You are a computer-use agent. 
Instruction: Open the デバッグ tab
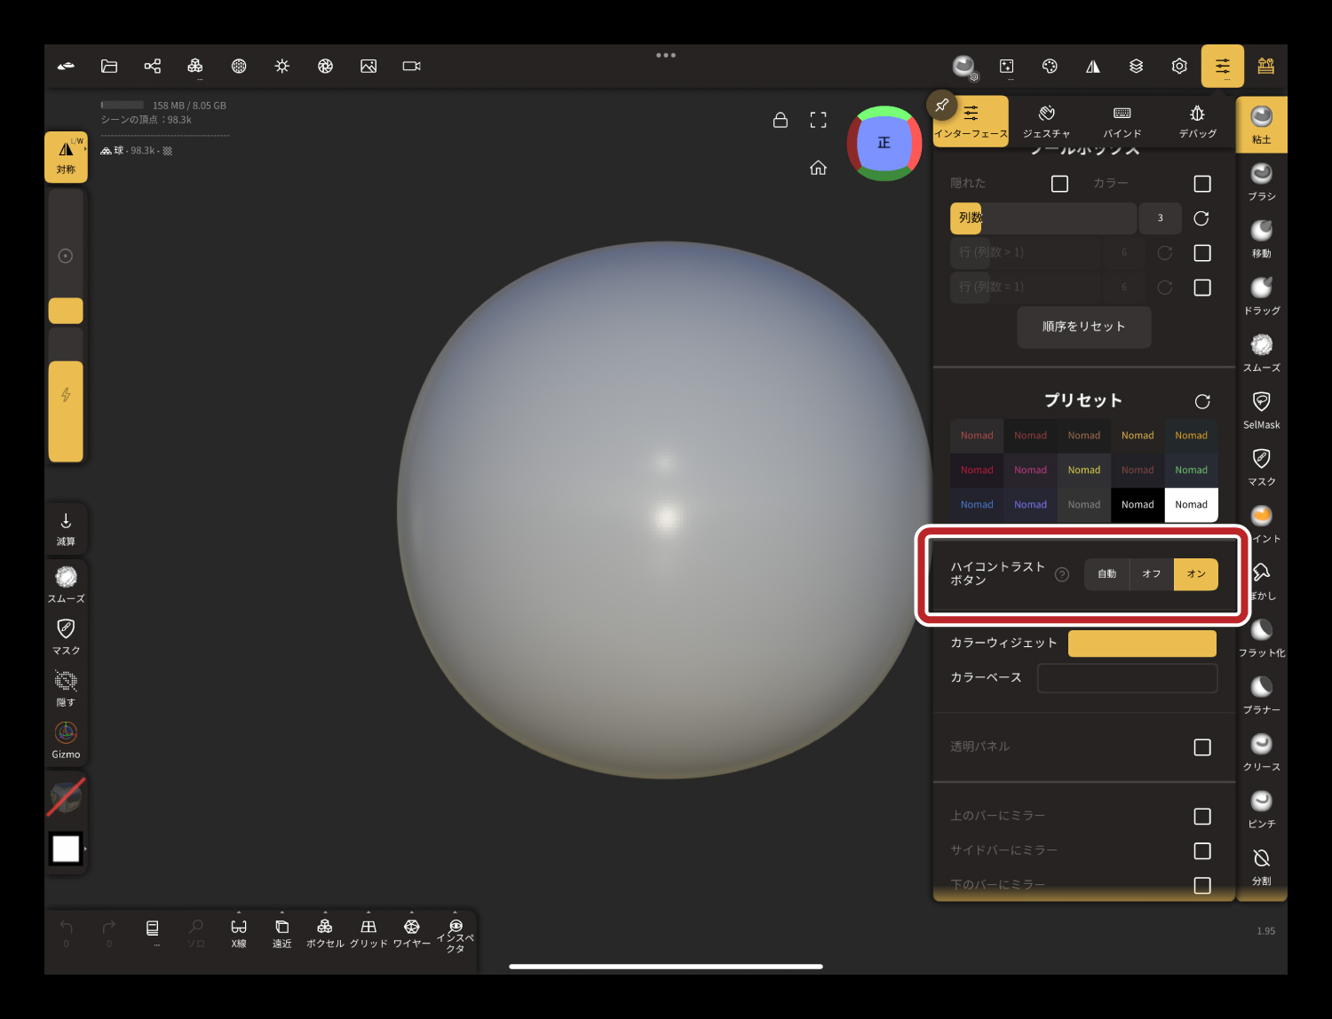pos(1197,122)
